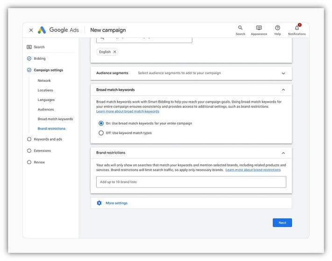Open the Review step

point(39,162)
